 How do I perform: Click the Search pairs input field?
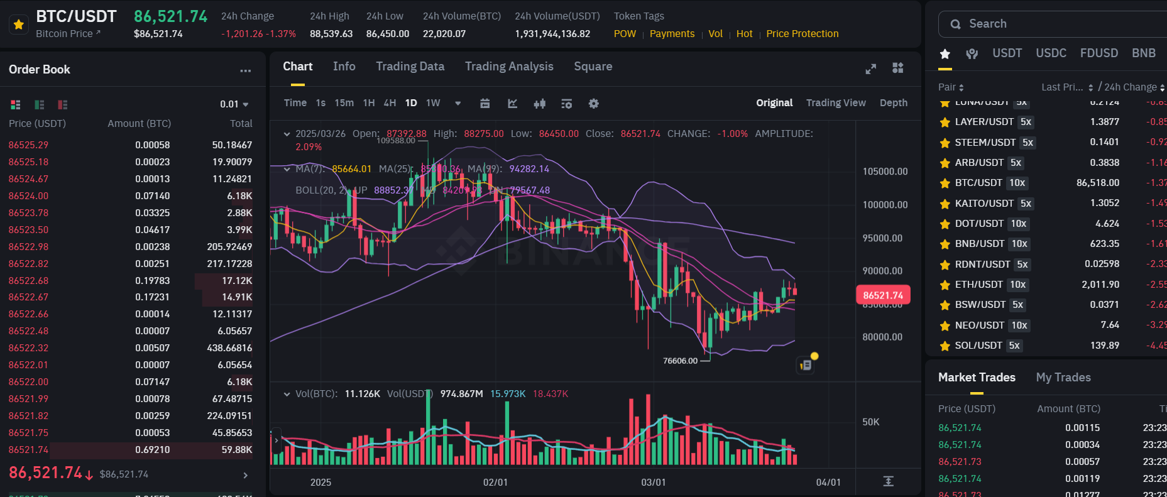click(x=1053, y=24)
